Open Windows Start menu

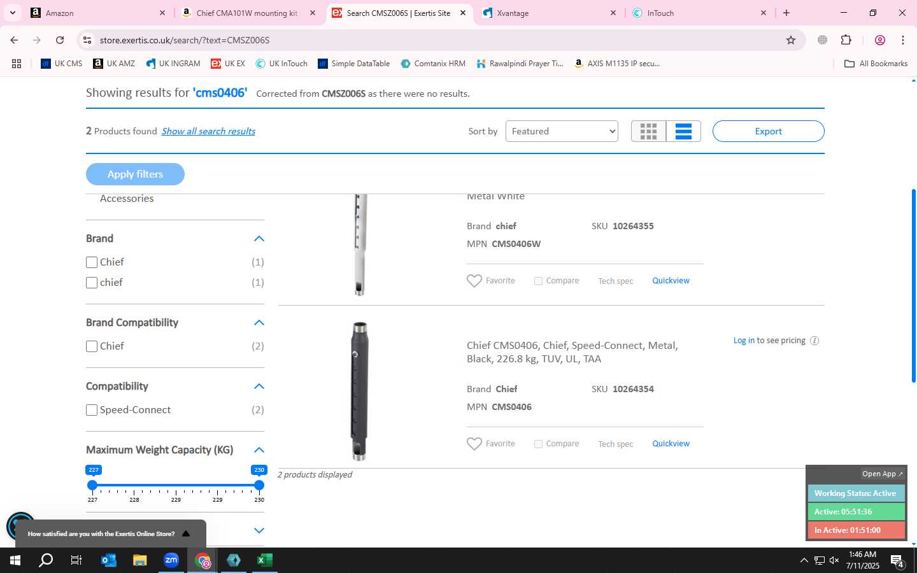15,560
